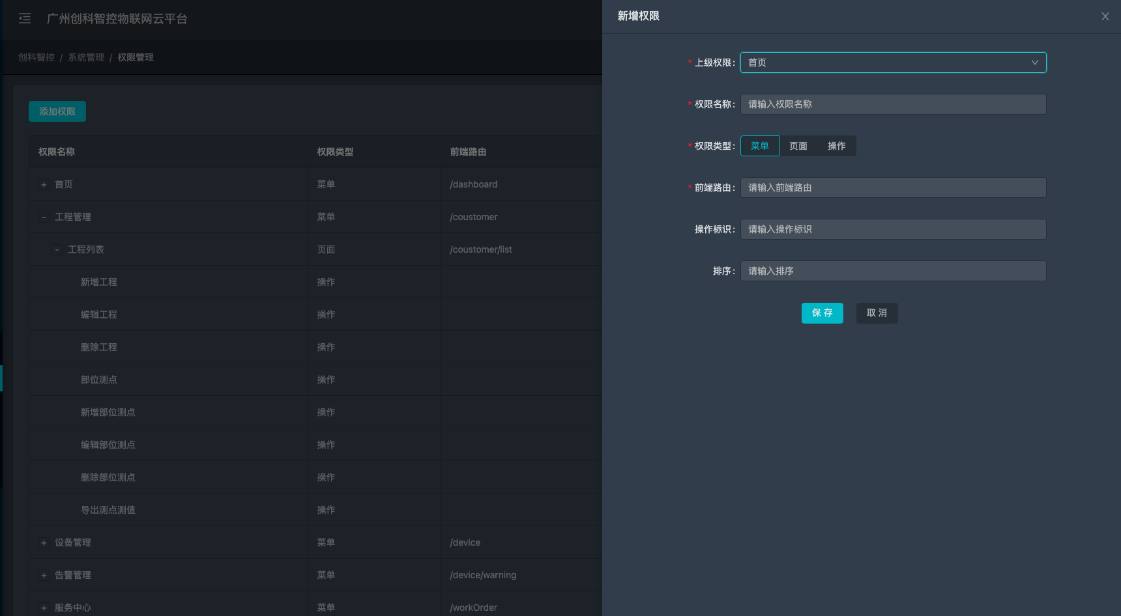Select 页面 as permission type

click(x=798, y=146)
